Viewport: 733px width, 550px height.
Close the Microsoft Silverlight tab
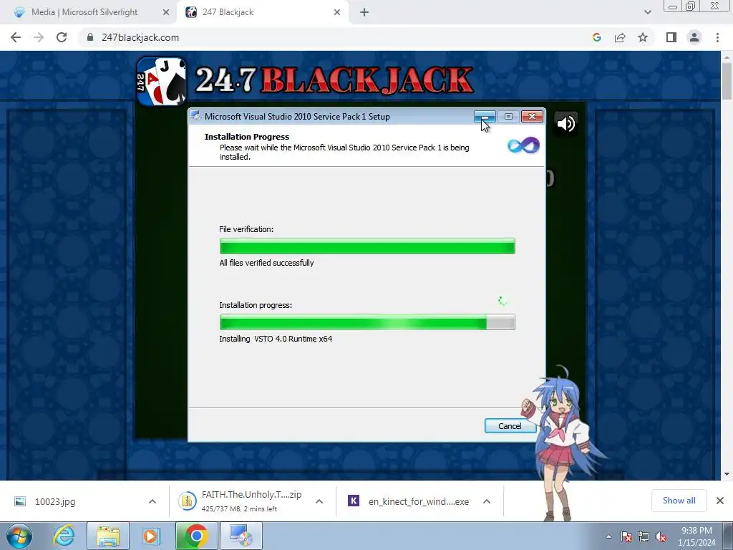pos(166,12)
